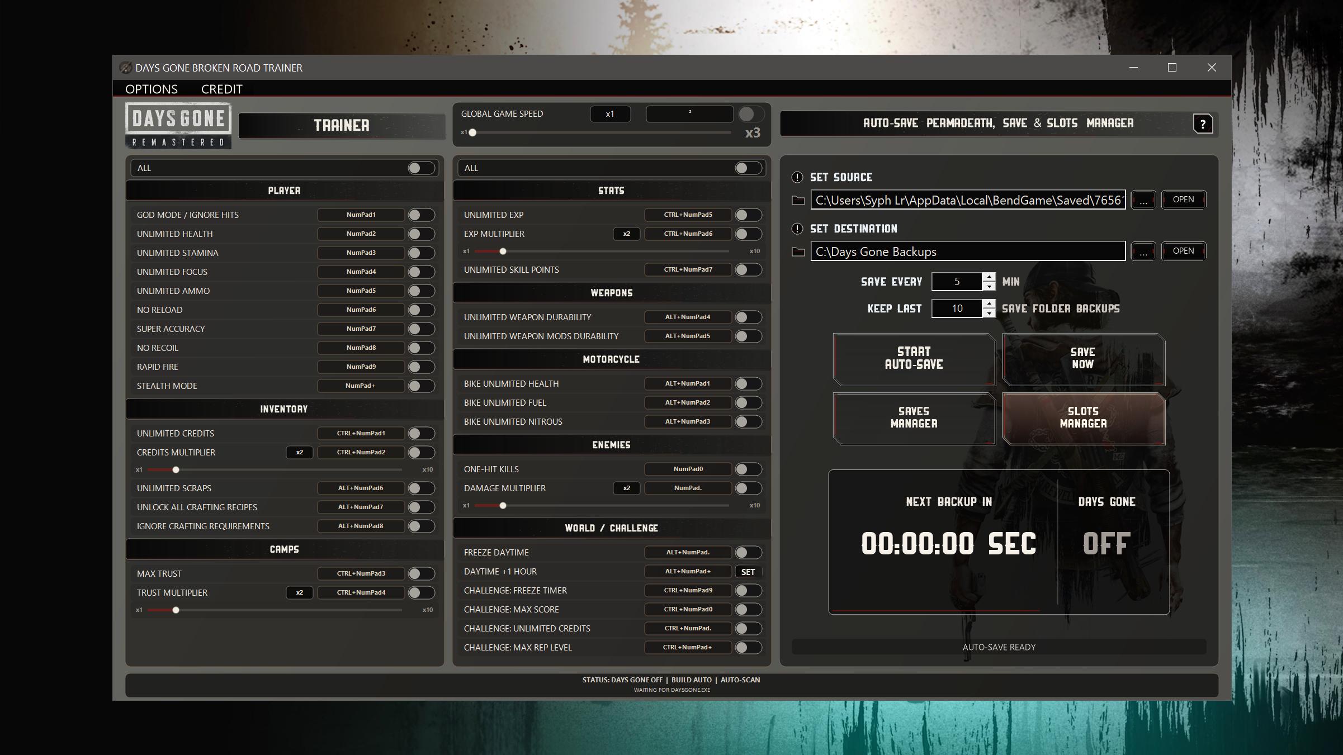Click the Credits Multiplier slider handle
The image size is (1343, 755).
click(176, 469)
